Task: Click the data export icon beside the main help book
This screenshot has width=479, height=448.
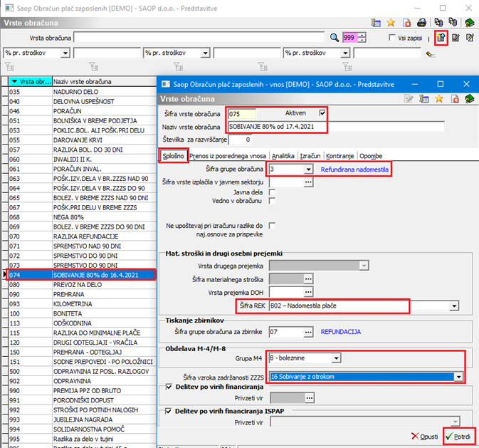Action: (453, 22)
